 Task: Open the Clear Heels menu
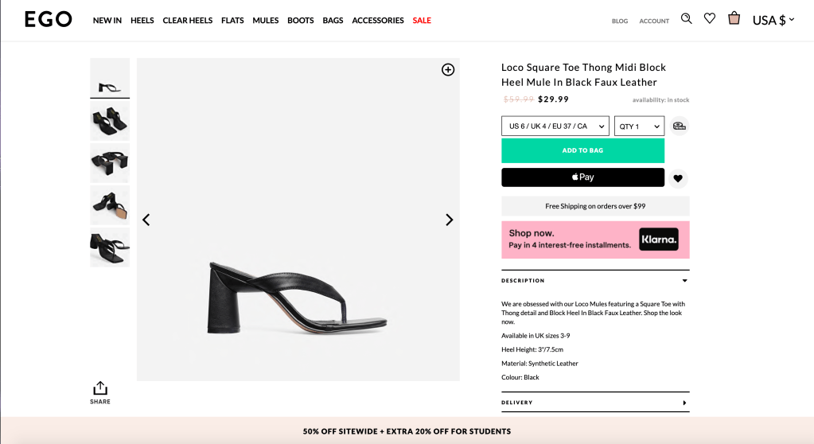(x=188, y=21)
